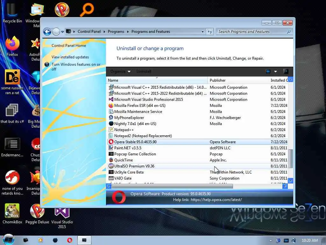
Task: Click the Programs and Features breadcrumb
Action: 151,32
